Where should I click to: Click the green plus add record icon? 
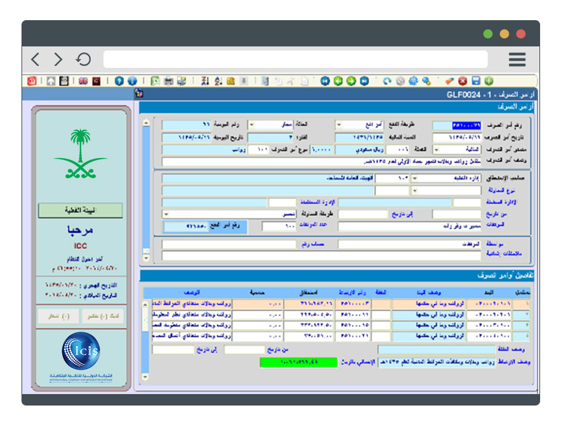[x=488, y=81]
